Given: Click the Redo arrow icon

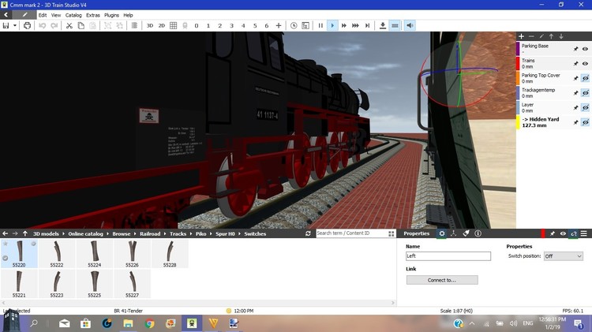Looking at the screenshot, I should click(54, 26).
